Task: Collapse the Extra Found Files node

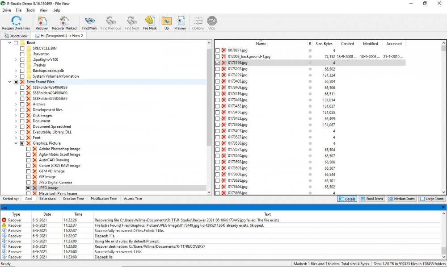Action: coord(10,82)
